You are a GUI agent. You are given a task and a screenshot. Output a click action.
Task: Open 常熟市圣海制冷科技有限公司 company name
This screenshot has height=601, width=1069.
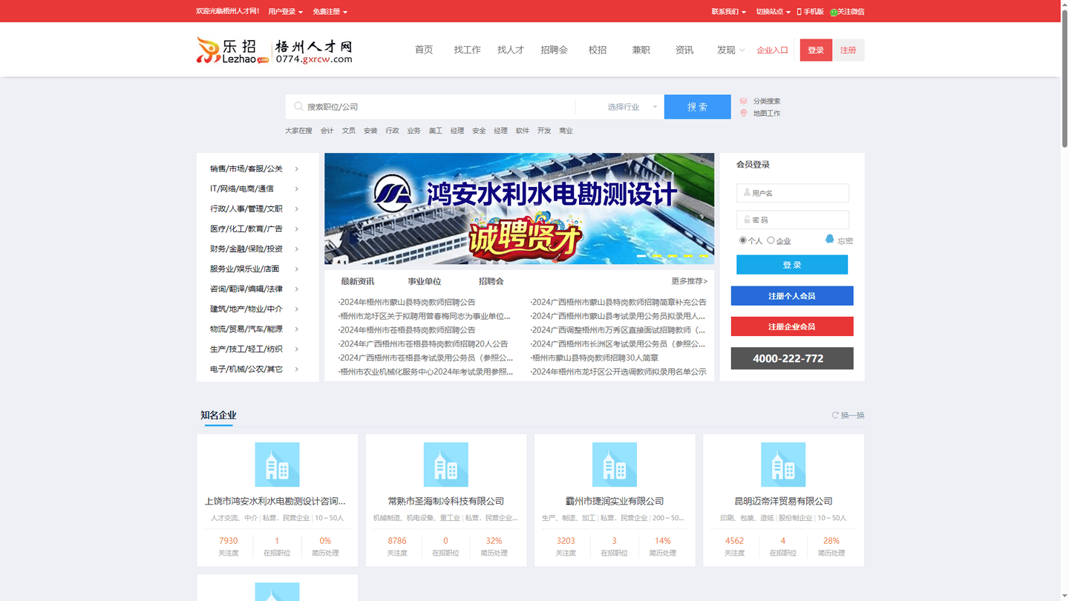445,502
